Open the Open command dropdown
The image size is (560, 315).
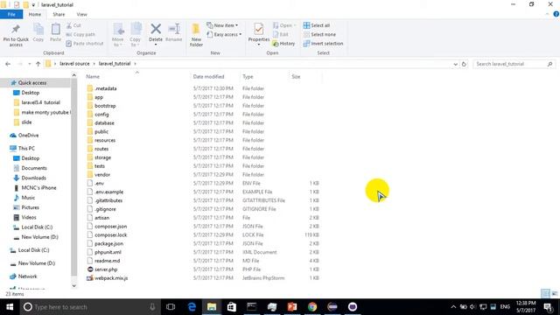coord(284,25)
